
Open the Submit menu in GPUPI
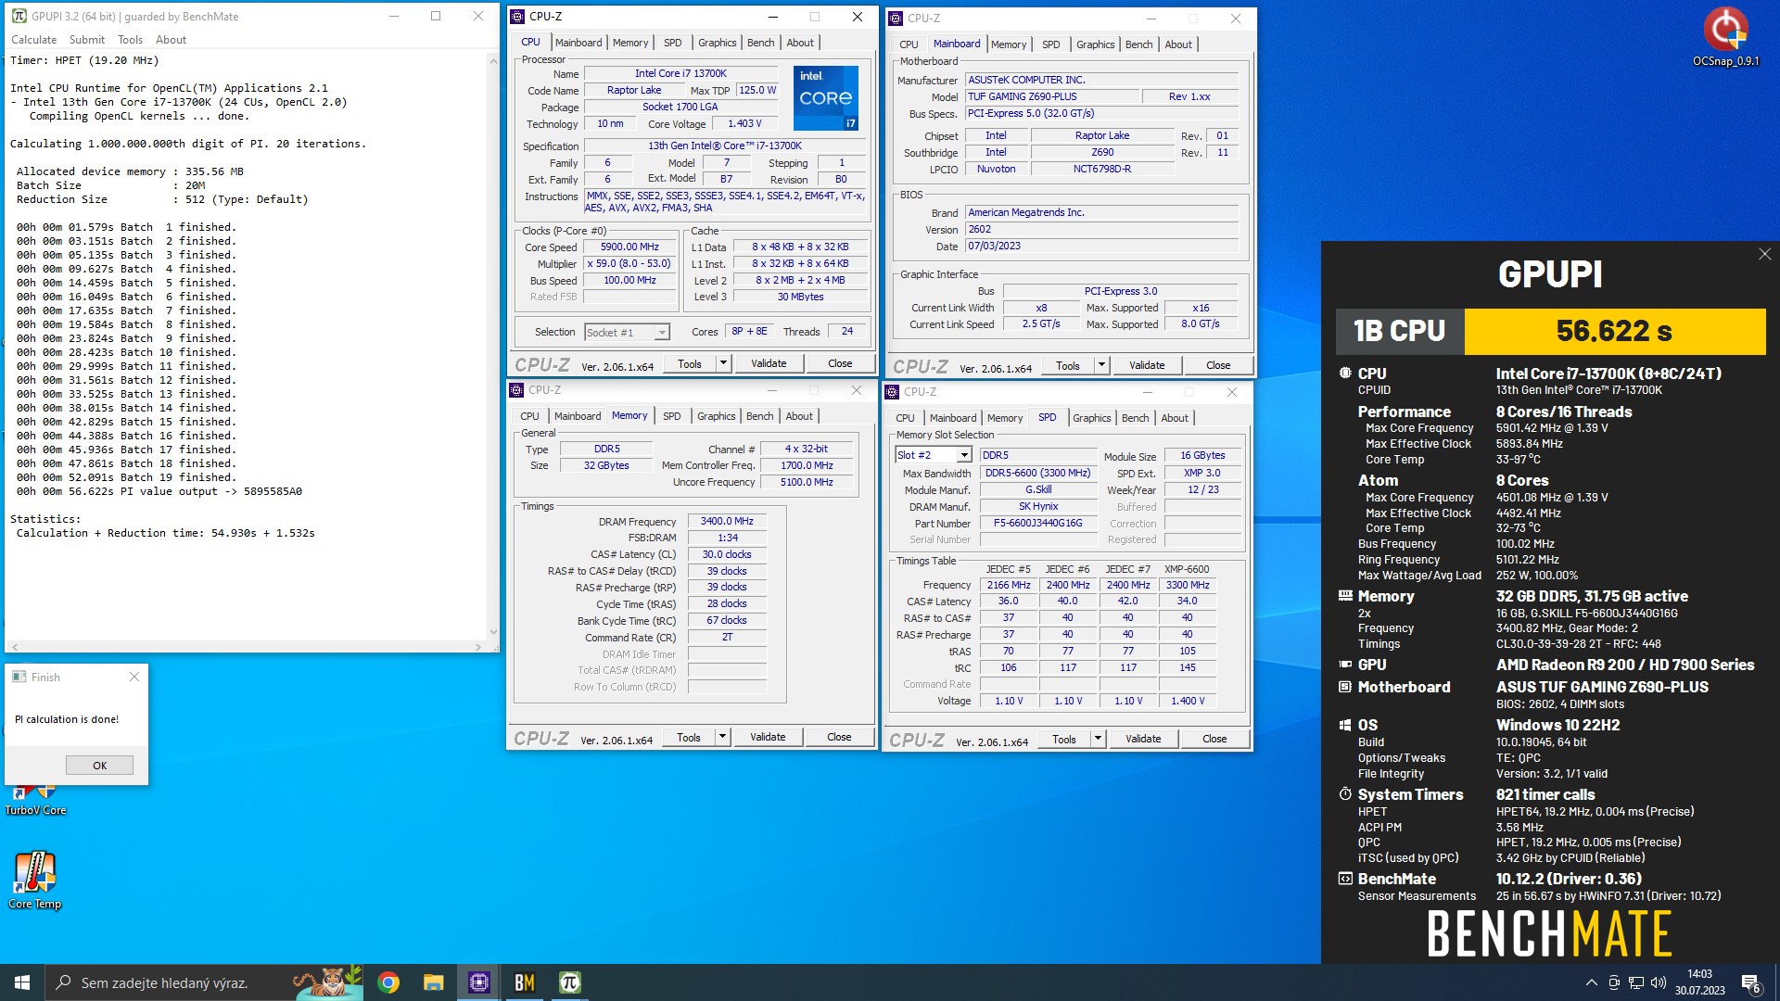tap(86, 40)
